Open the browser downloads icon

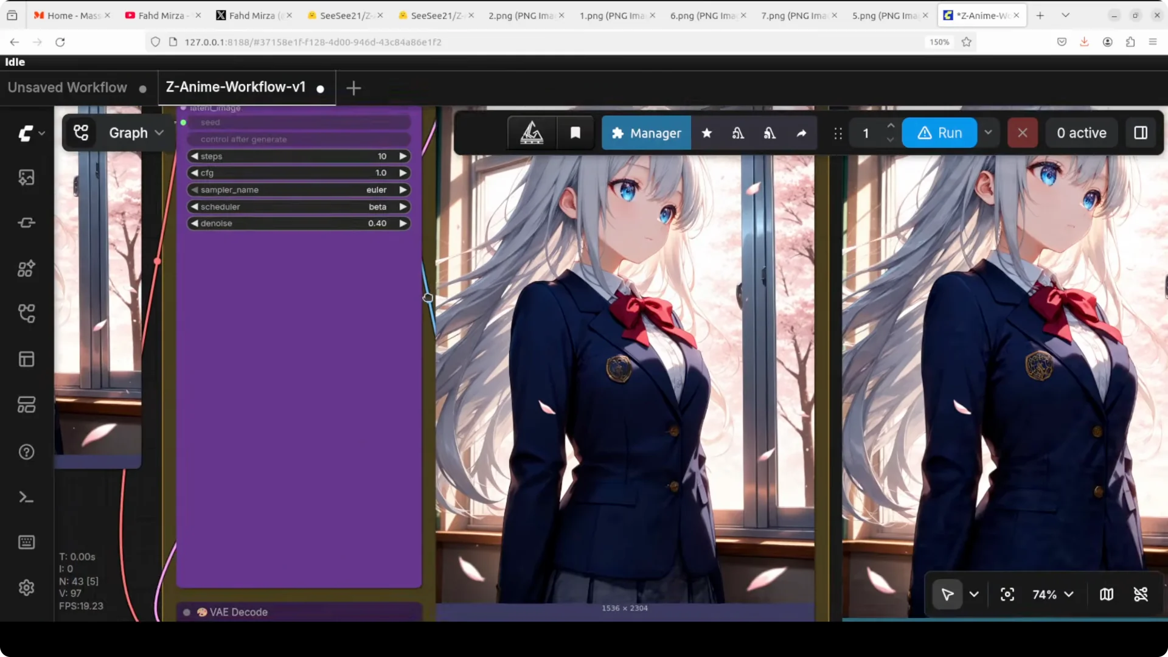pyautogui.click(x=1084, y=42)
